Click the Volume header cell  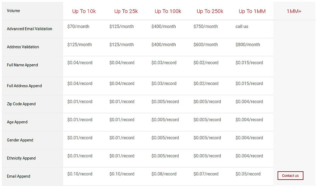point(13,11)
